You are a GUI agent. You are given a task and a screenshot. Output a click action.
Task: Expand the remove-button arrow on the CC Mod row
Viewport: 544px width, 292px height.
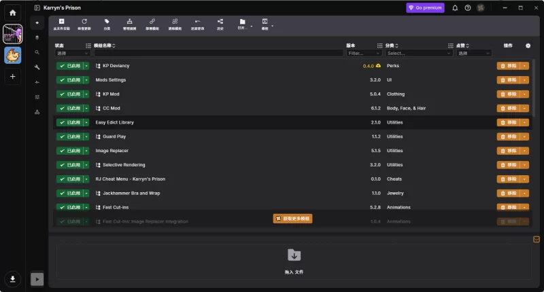pyautogui.click(x=524, y=109)
